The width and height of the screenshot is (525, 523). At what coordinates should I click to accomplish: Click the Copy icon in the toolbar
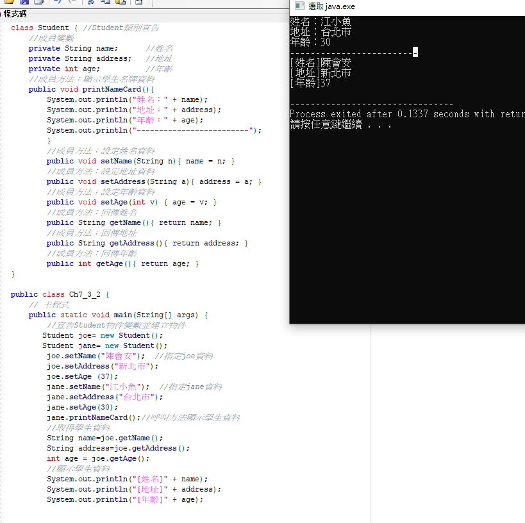pyautogui.click(x=104, y=3)
